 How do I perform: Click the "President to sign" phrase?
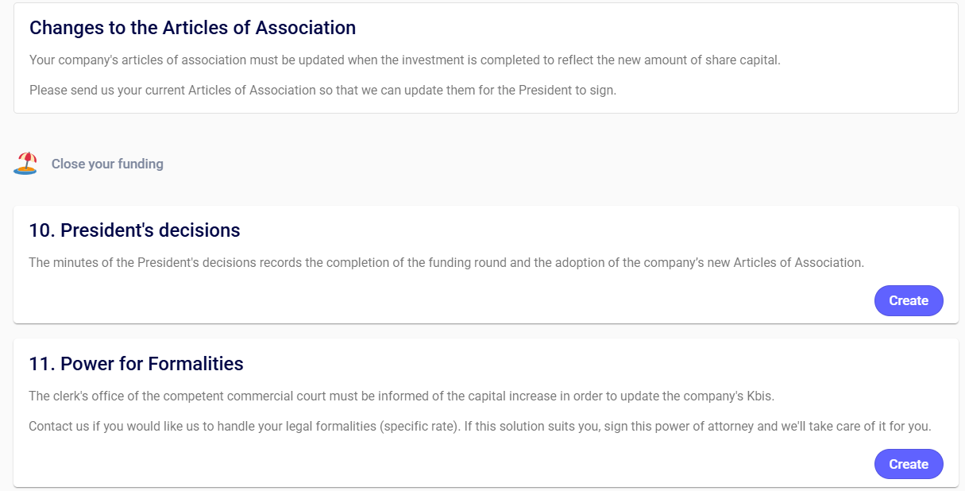pos(567,90)
